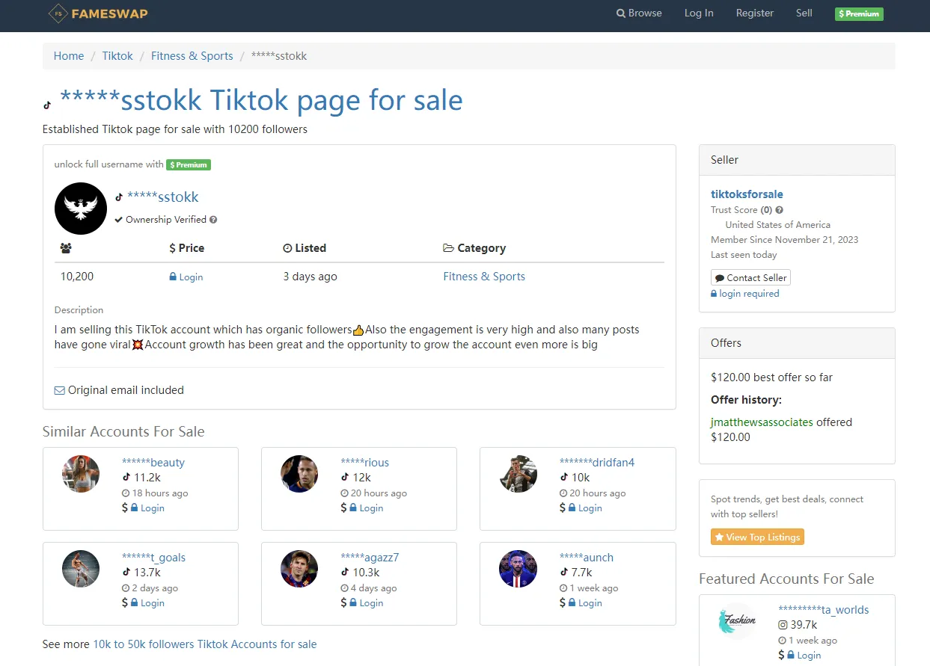Open *****agazz7 similar account listing
Screen dimensions: 930x666
(x=370, y=558)
